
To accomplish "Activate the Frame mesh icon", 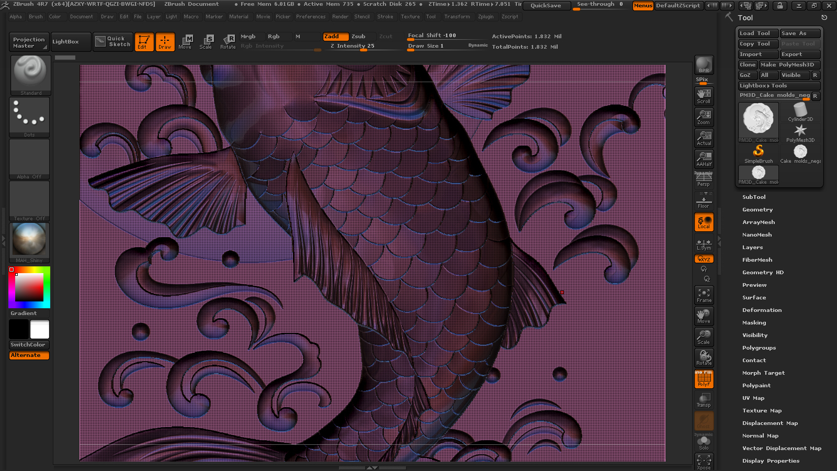I will click(704, 295).
